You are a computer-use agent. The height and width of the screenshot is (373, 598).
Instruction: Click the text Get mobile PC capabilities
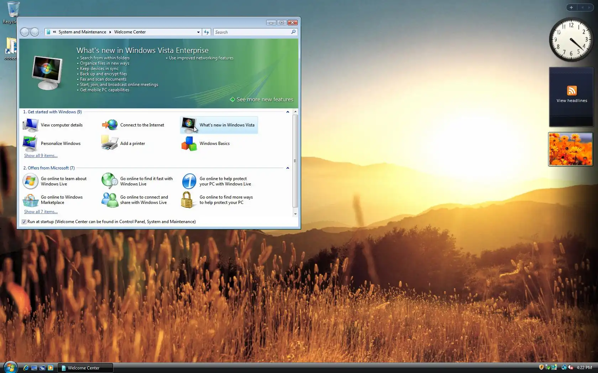[x=104, y=90]
